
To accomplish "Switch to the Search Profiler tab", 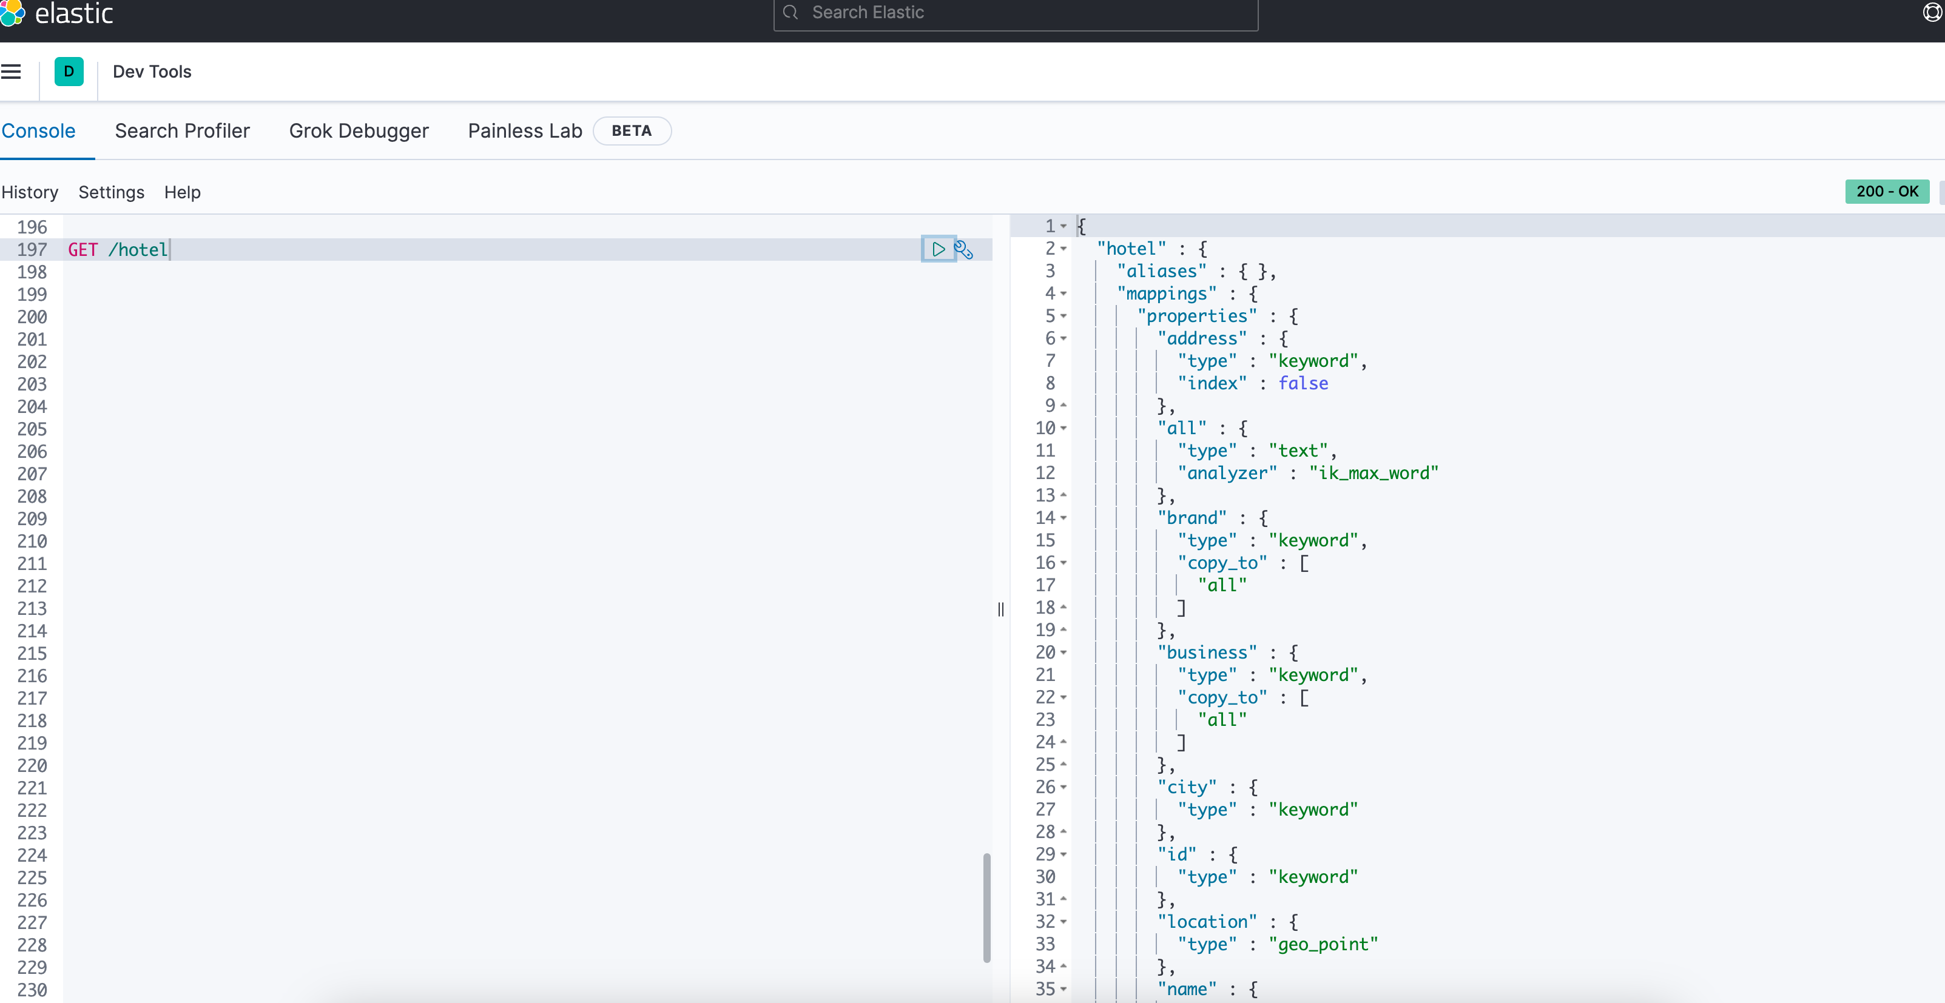I will point(182,130).
